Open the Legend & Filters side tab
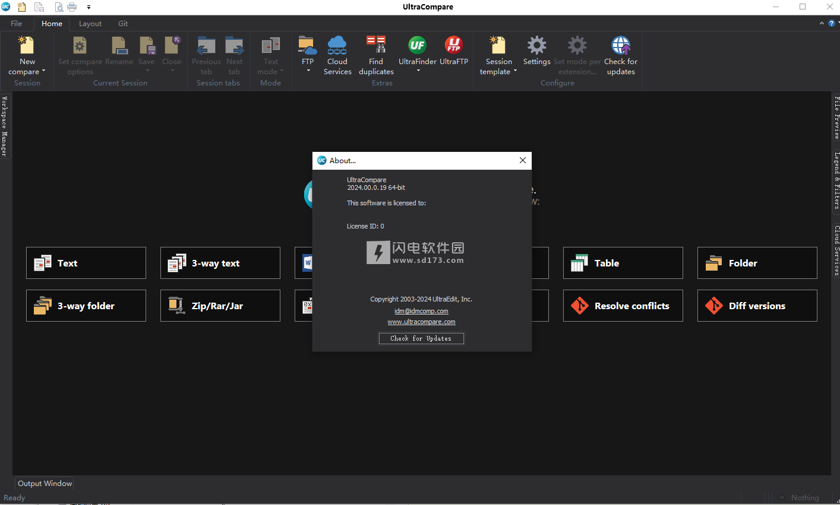Screen dimensions: 840x505 pyautogui.click(x=836, y=180)
